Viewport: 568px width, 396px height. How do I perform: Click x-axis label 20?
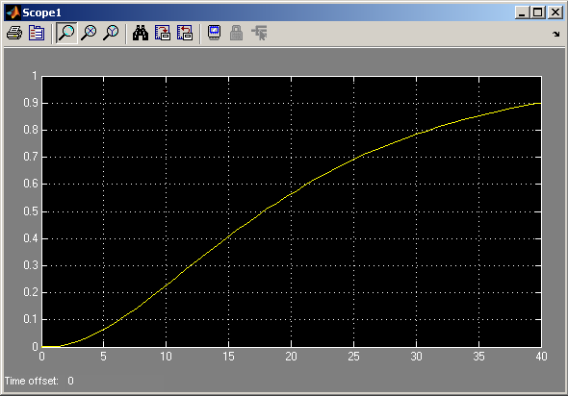point(291,357)
